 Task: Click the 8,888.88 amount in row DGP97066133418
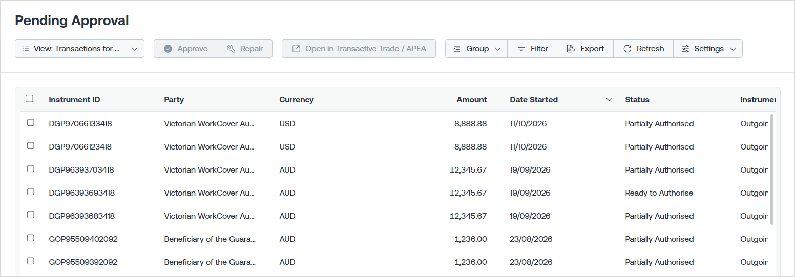471,123
